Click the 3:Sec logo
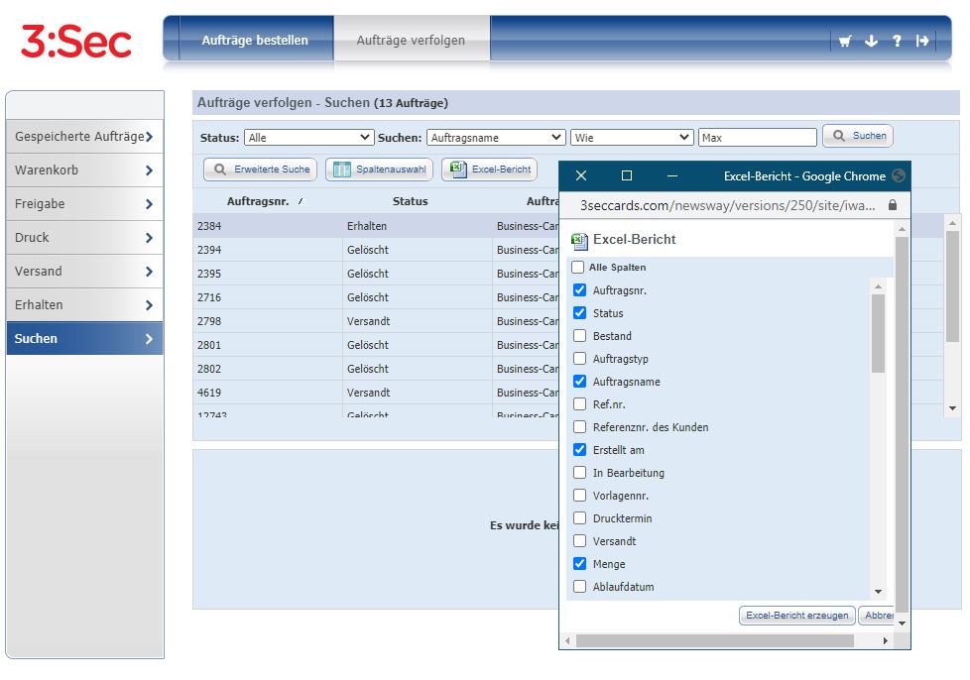Screen dimensions: 970x680 point(76,42)
